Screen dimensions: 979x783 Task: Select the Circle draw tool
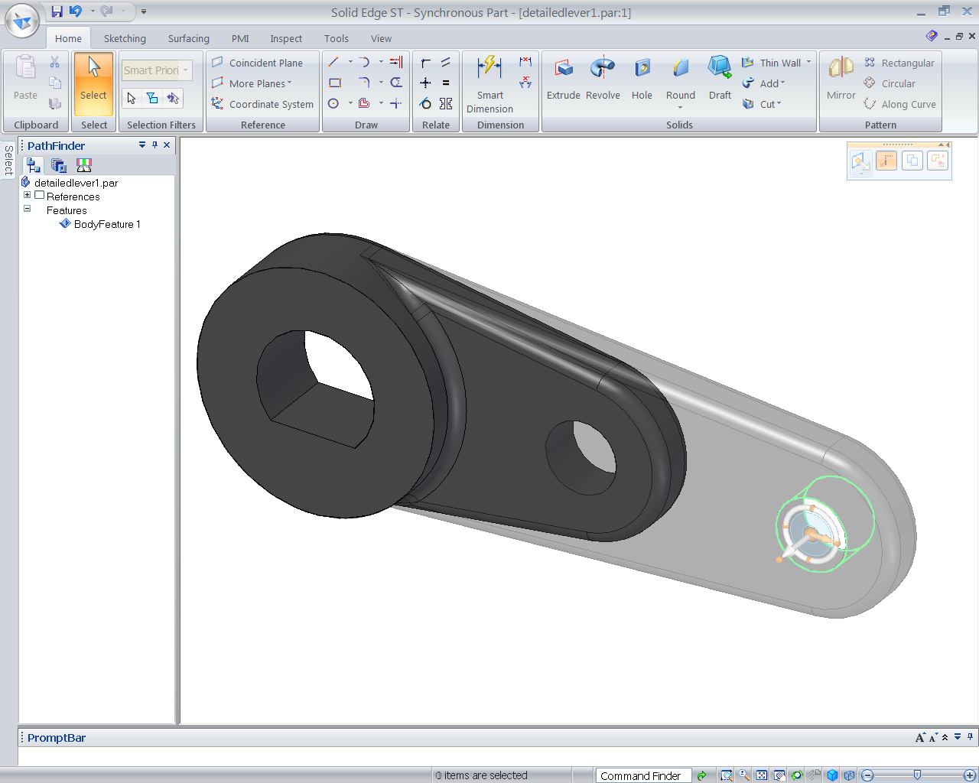(333, 103)
